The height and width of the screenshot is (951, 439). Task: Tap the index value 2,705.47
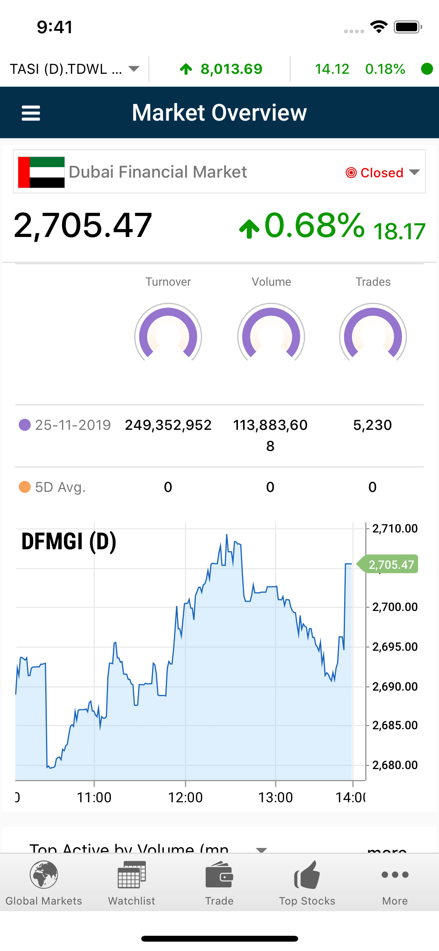[83, 225]
